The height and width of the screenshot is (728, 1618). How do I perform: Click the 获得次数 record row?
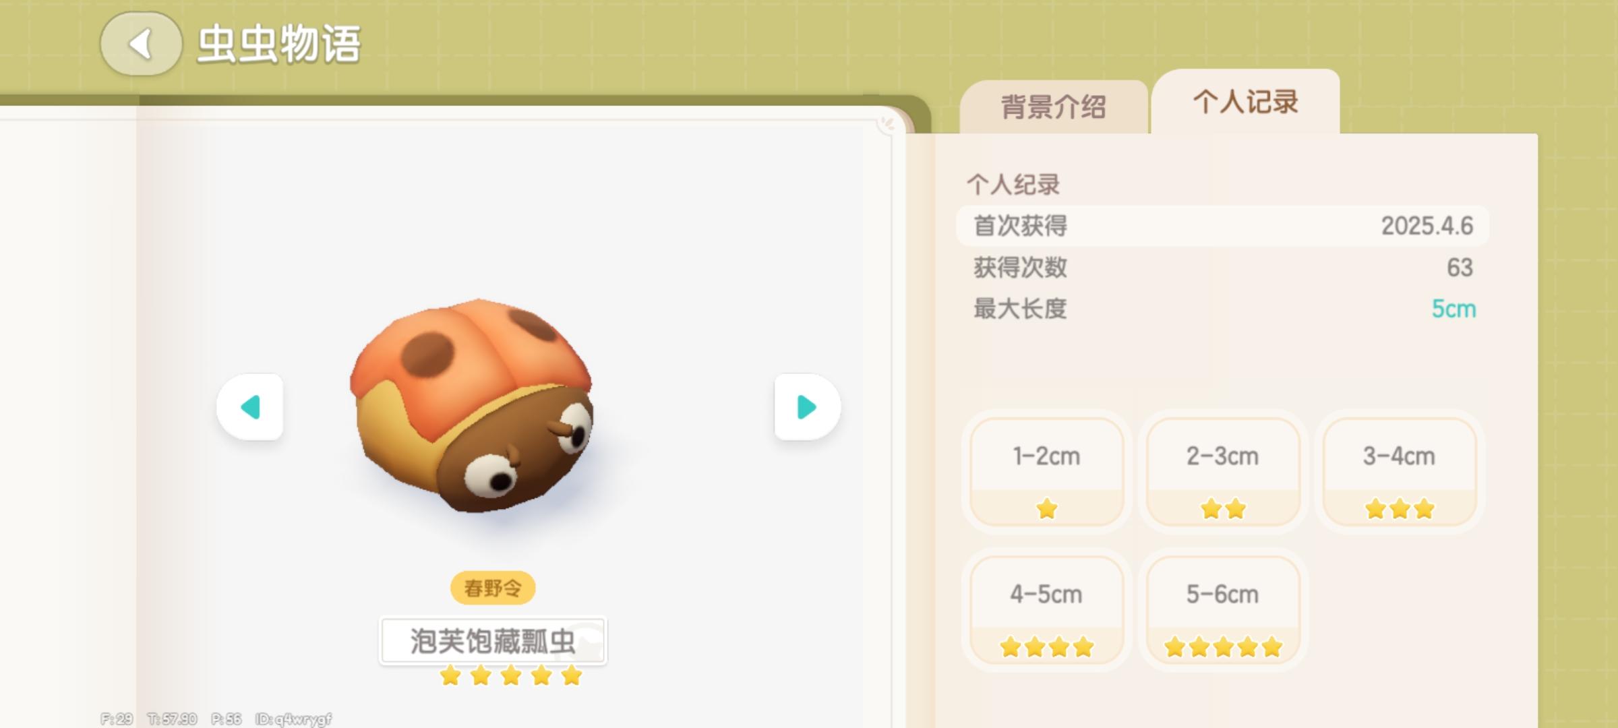click(x=1223, y=268)
